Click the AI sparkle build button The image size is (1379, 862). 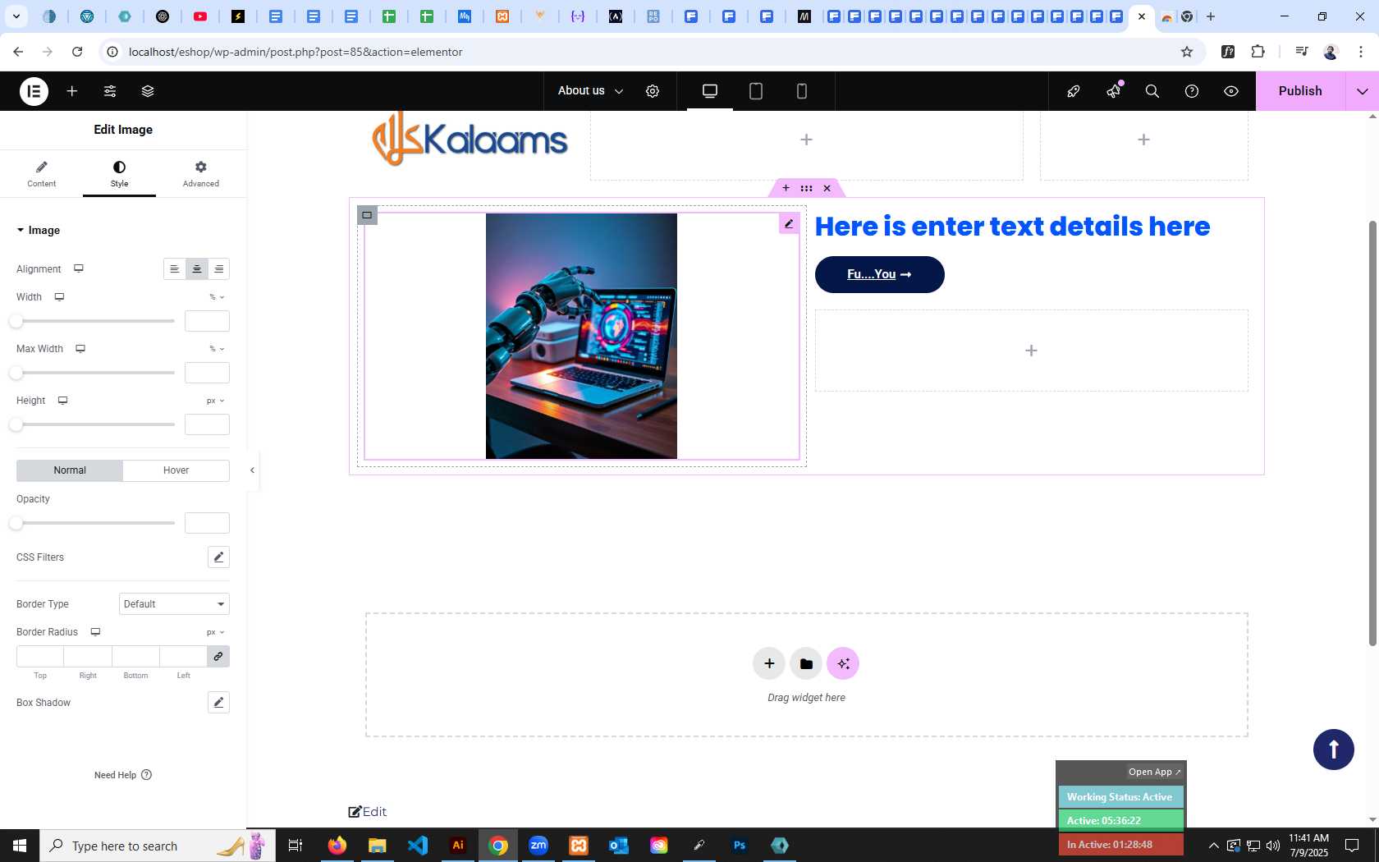[x=843, y=663]
